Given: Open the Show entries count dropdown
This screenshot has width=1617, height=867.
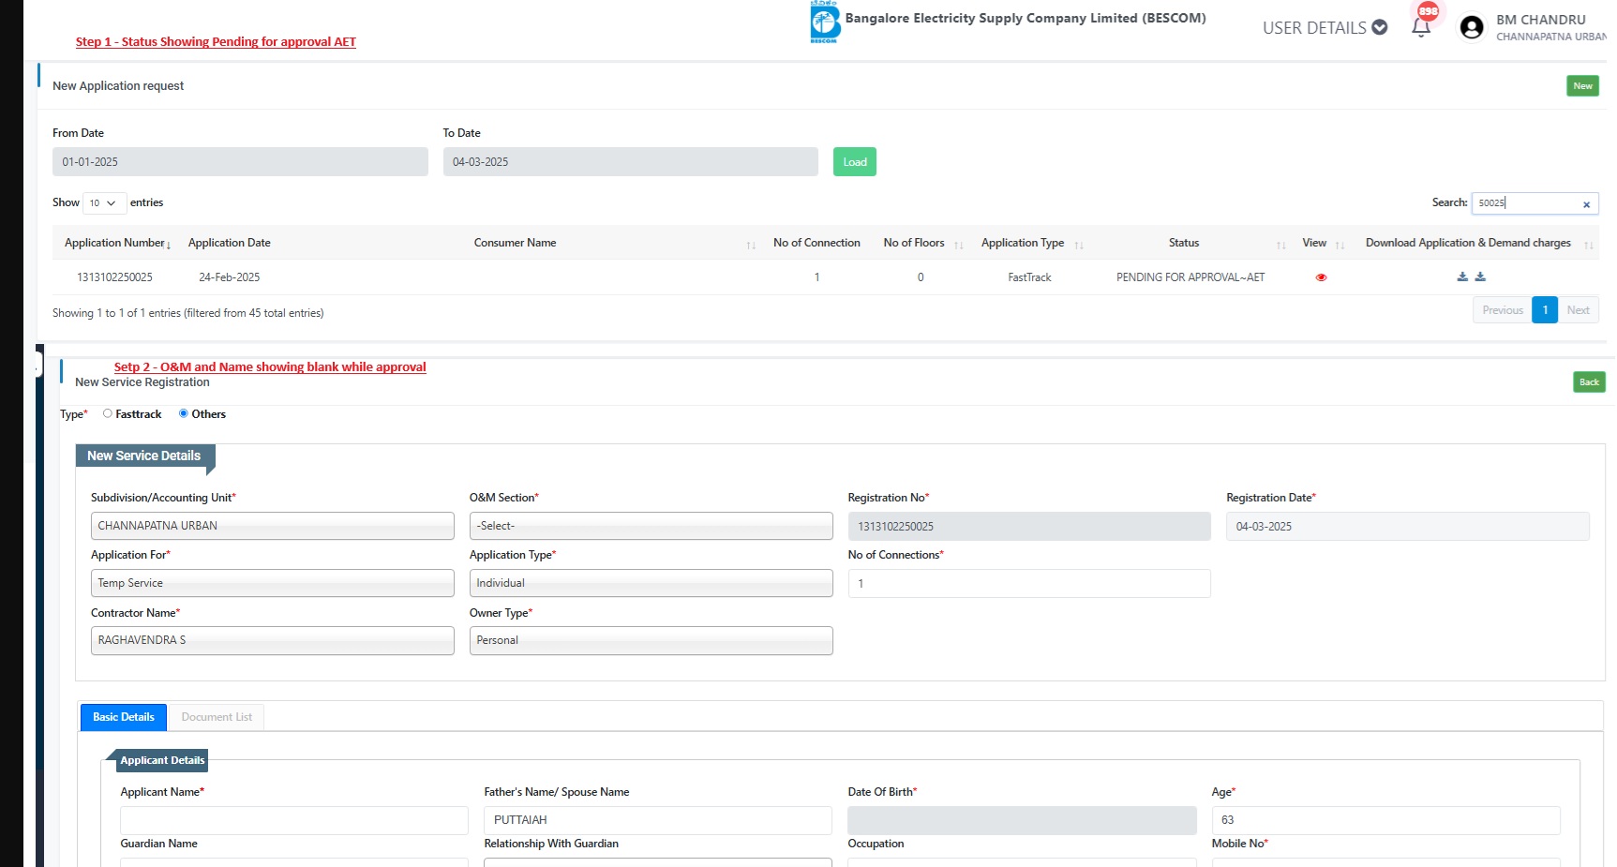Looking at the screenshot, I should (x=103, y=203).
